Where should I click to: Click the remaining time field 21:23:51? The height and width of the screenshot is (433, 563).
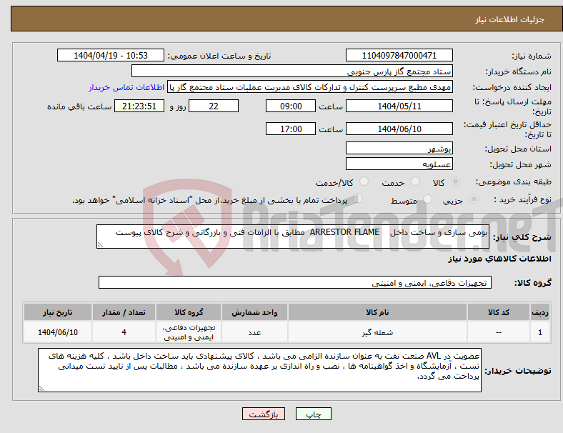pyautogui.click(x=139, y=106)
